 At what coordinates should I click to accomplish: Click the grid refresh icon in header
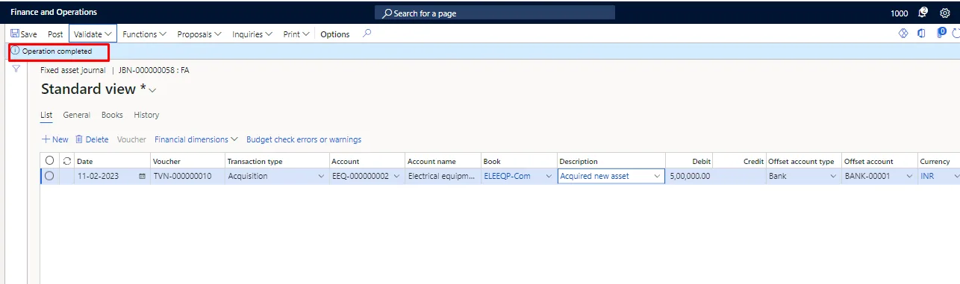coord(67,160)
